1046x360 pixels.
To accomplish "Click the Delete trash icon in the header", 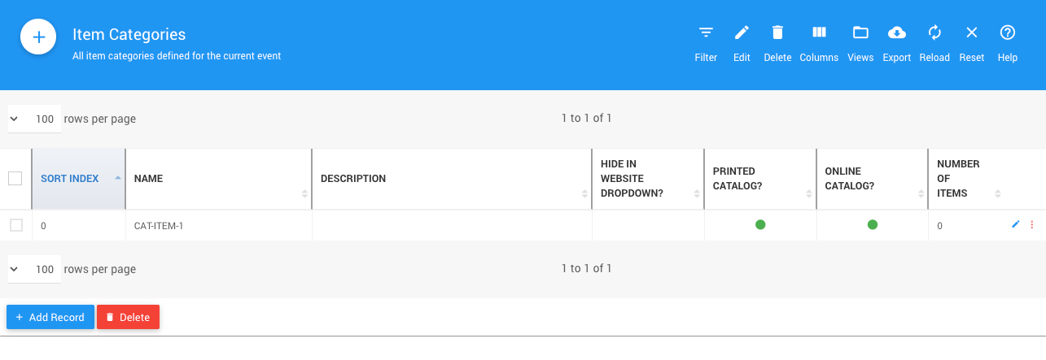I will tap(777, 34).
